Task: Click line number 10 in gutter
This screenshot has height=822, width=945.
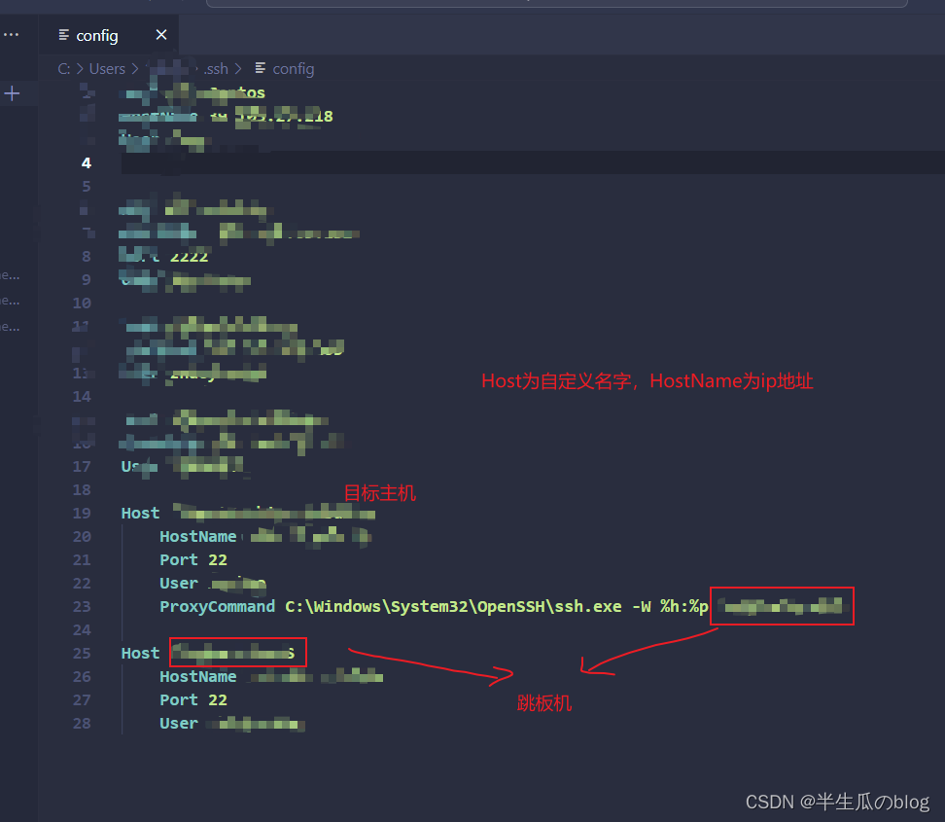Action: tap(82, 303)
